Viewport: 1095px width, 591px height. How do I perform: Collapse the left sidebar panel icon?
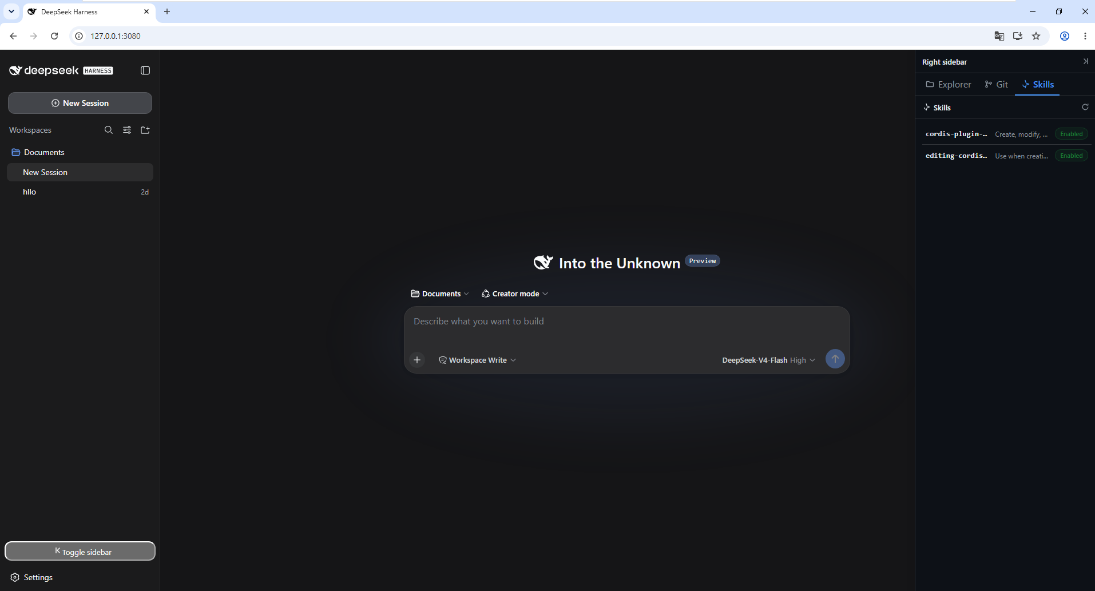pos(145,70)
